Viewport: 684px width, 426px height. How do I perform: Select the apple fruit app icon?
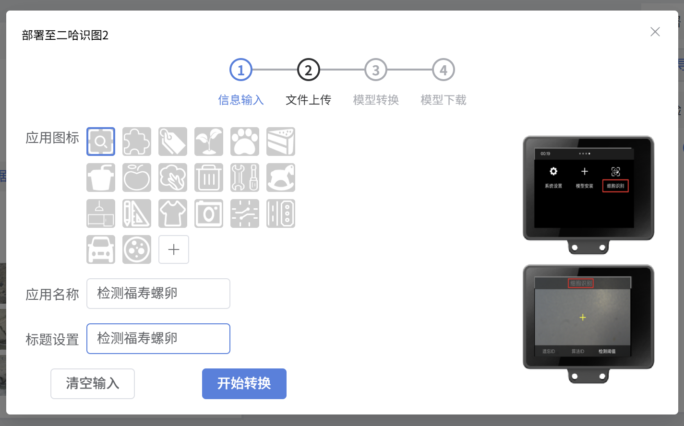point(137,177)
